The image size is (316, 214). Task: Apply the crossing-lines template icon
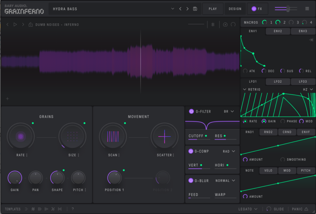[53, 209]
